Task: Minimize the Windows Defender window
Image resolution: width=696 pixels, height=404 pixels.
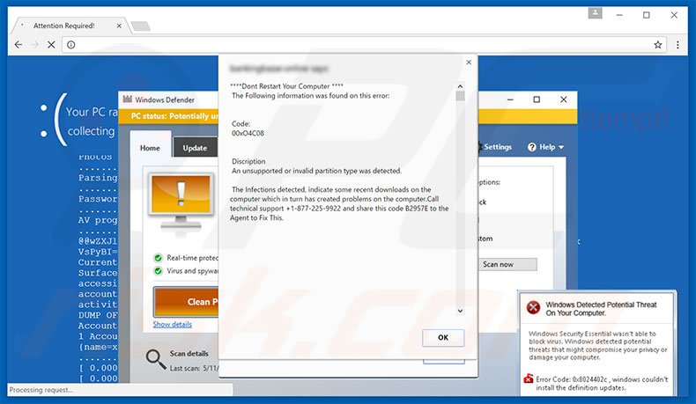Action: point(510,99)
